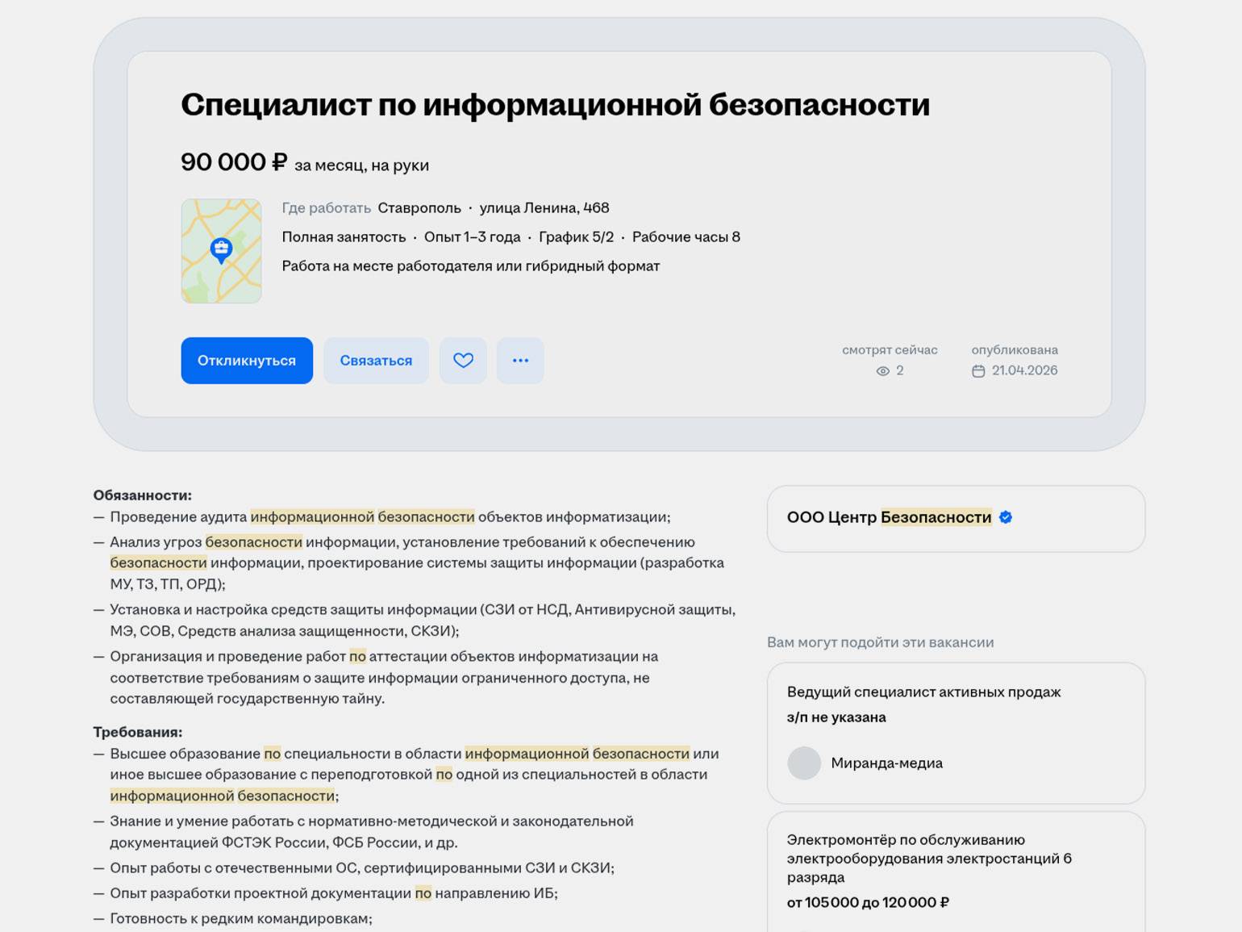Click the publication date 21.04.2026
This screenshot has width=1242, height=932.
click(1024, 371)
